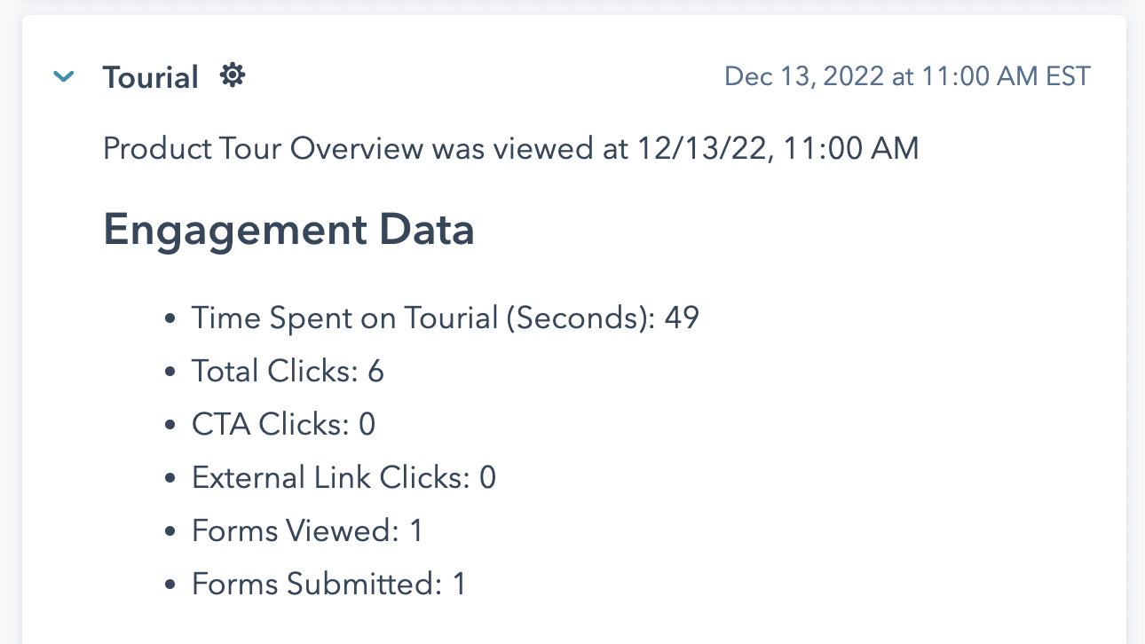Click the Total Clicks value 6

375,371
